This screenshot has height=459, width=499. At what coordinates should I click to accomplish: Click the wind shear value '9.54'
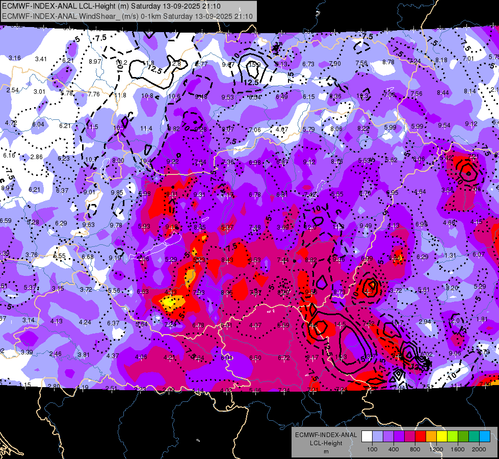point(444,125)
